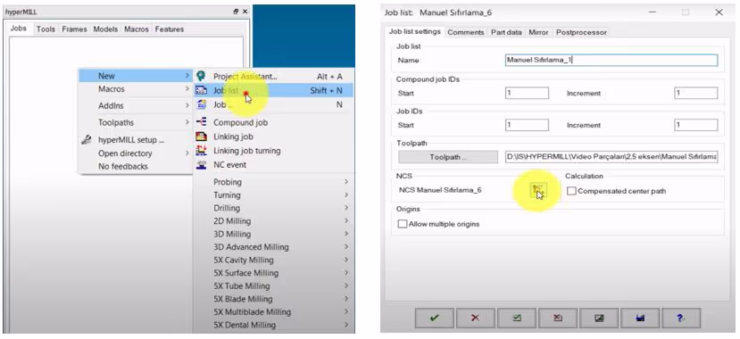The width and height of the screenshot is (740, 339).
Task: Click the Toolpath directory path field
Action: click(611, 157)
